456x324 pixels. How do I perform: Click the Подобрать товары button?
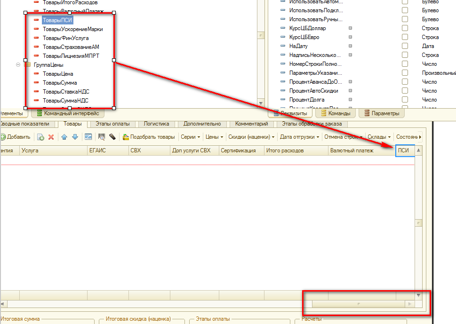pos(149,137)
